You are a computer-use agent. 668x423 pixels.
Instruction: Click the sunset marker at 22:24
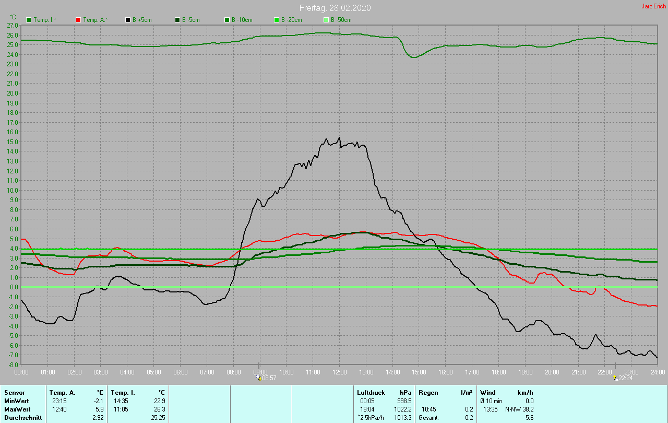click(x=623, y=378)
